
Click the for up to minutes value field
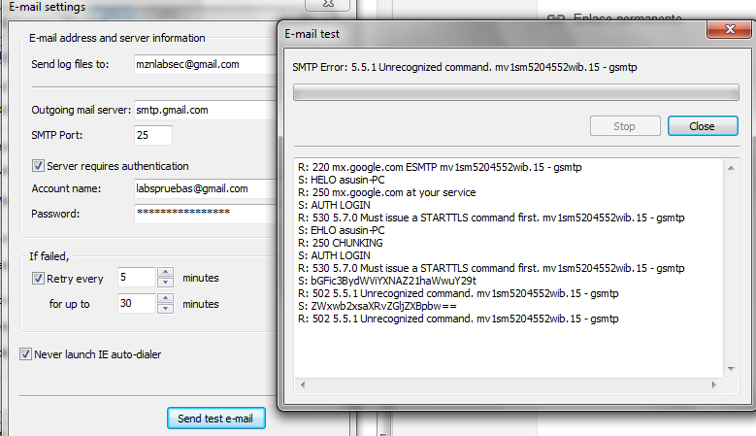click(x=137, y=303)
